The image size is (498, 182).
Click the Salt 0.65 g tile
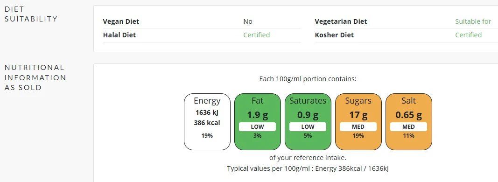pos(409,122)
